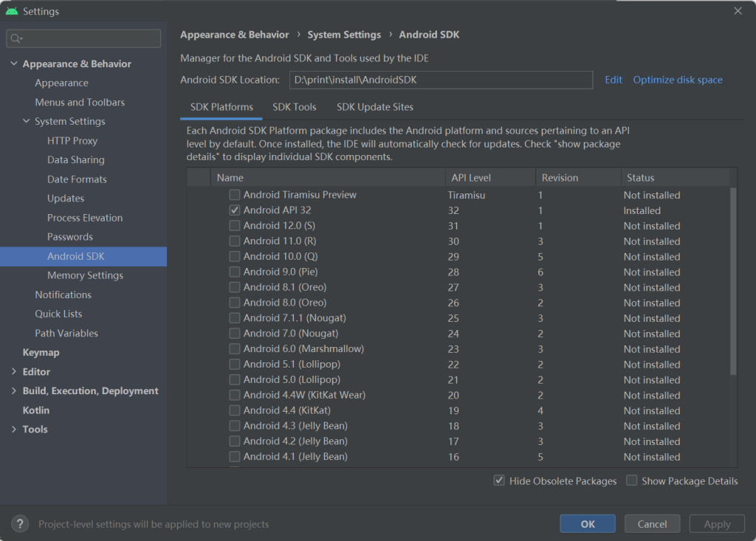Switch to SDK Platforms tab
Viewport: 756px width, 541px height.
[221, 107]
